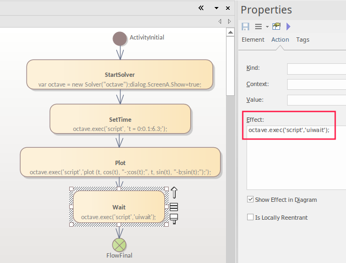The image size is (346, 263).
Task: Click the stacked-lines icon beside Wait action
Action: click(174, 207)
